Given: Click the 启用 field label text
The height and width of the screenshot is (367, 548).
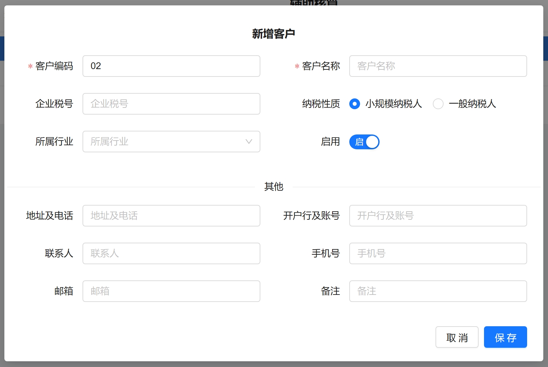Looking at the screenshot, I should coord(330,142).
